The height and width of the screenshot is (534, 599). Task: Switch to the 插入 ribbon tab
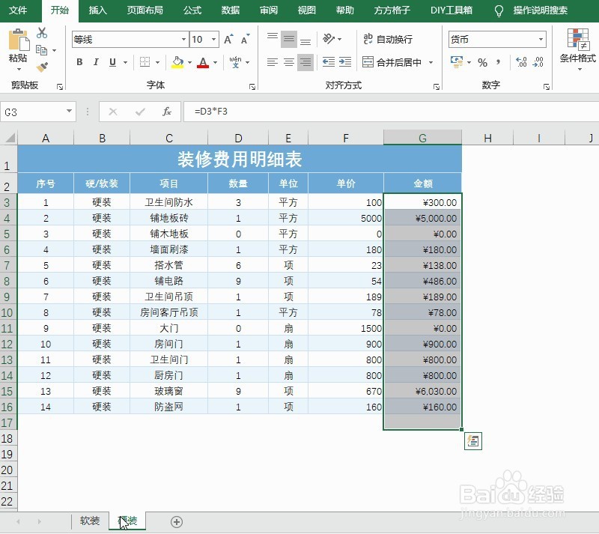pyautogui.click(x=98, y=11)
